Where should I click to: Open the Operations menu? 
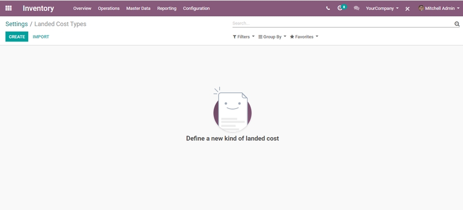coord(109,8)
